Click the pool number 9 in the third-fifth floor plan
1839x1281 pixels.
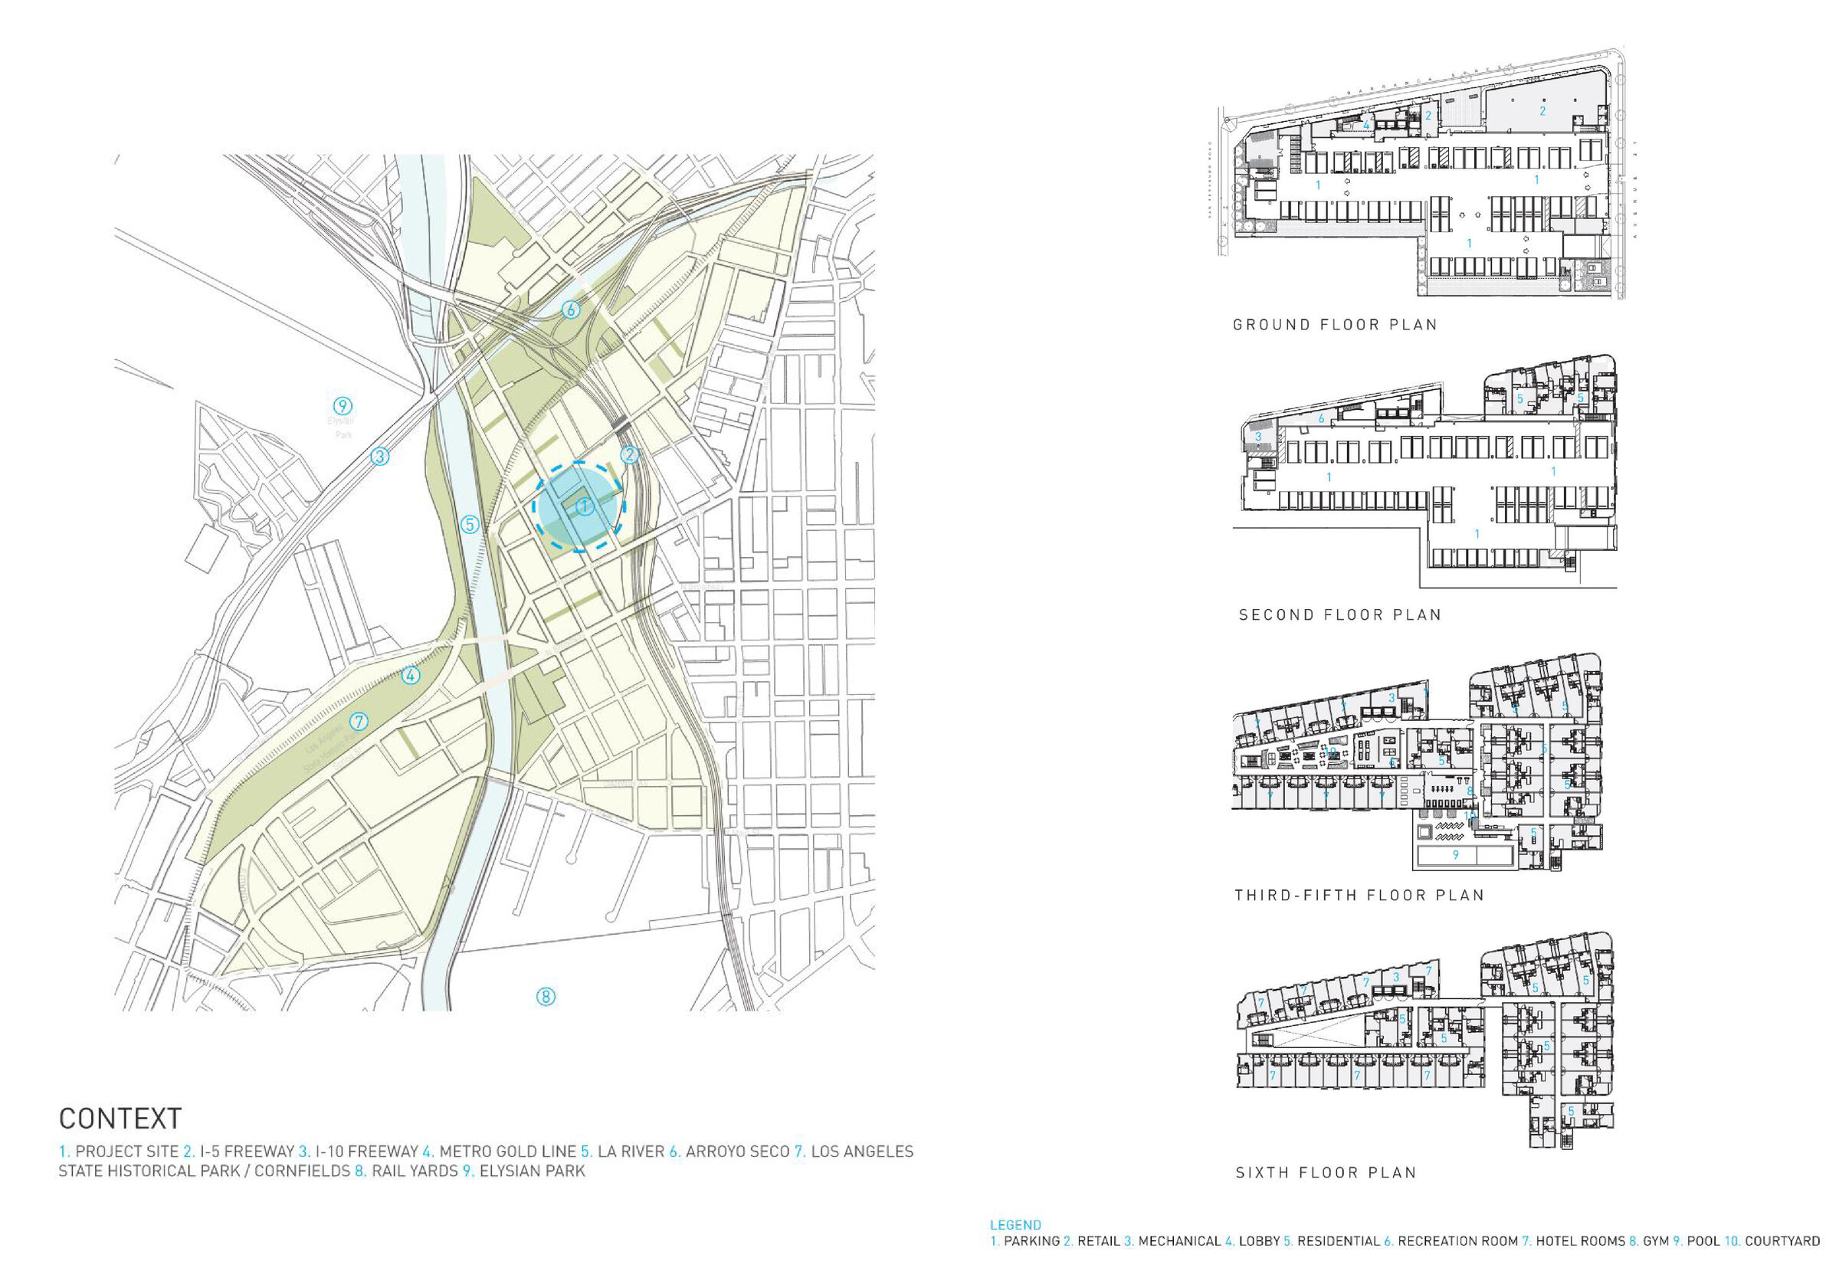point(1455,855)
